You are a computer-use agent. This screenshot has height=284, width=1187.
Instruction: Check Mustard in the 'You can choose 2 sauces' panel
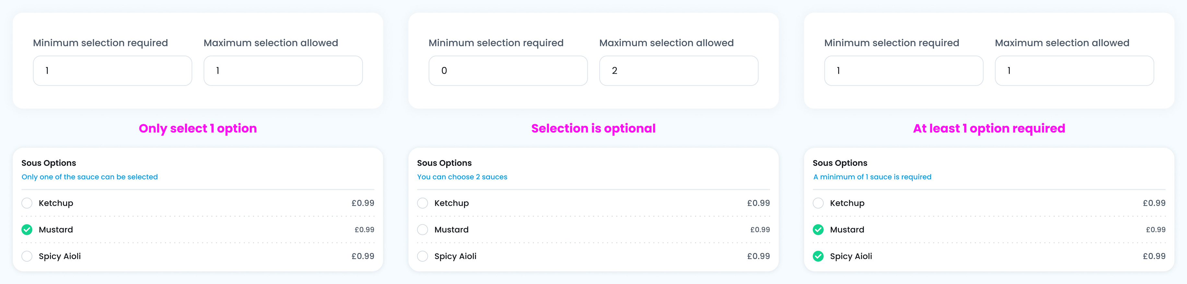(x=423, y=230)
